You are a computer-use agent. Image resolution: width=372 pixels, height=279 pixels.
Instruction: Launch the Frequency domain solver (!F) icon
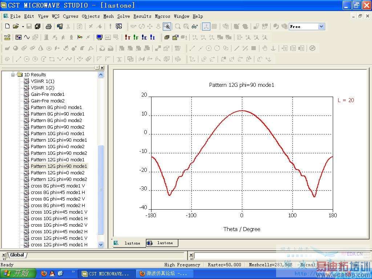click(136, 37)
